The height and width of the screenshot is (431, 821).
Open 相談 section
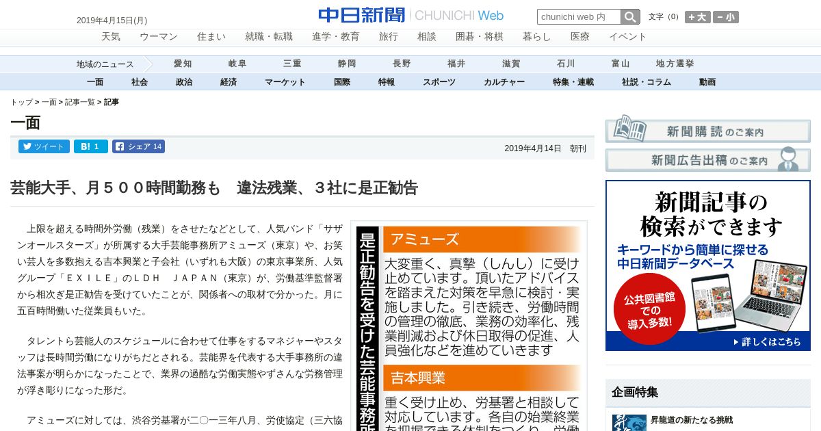427,37
